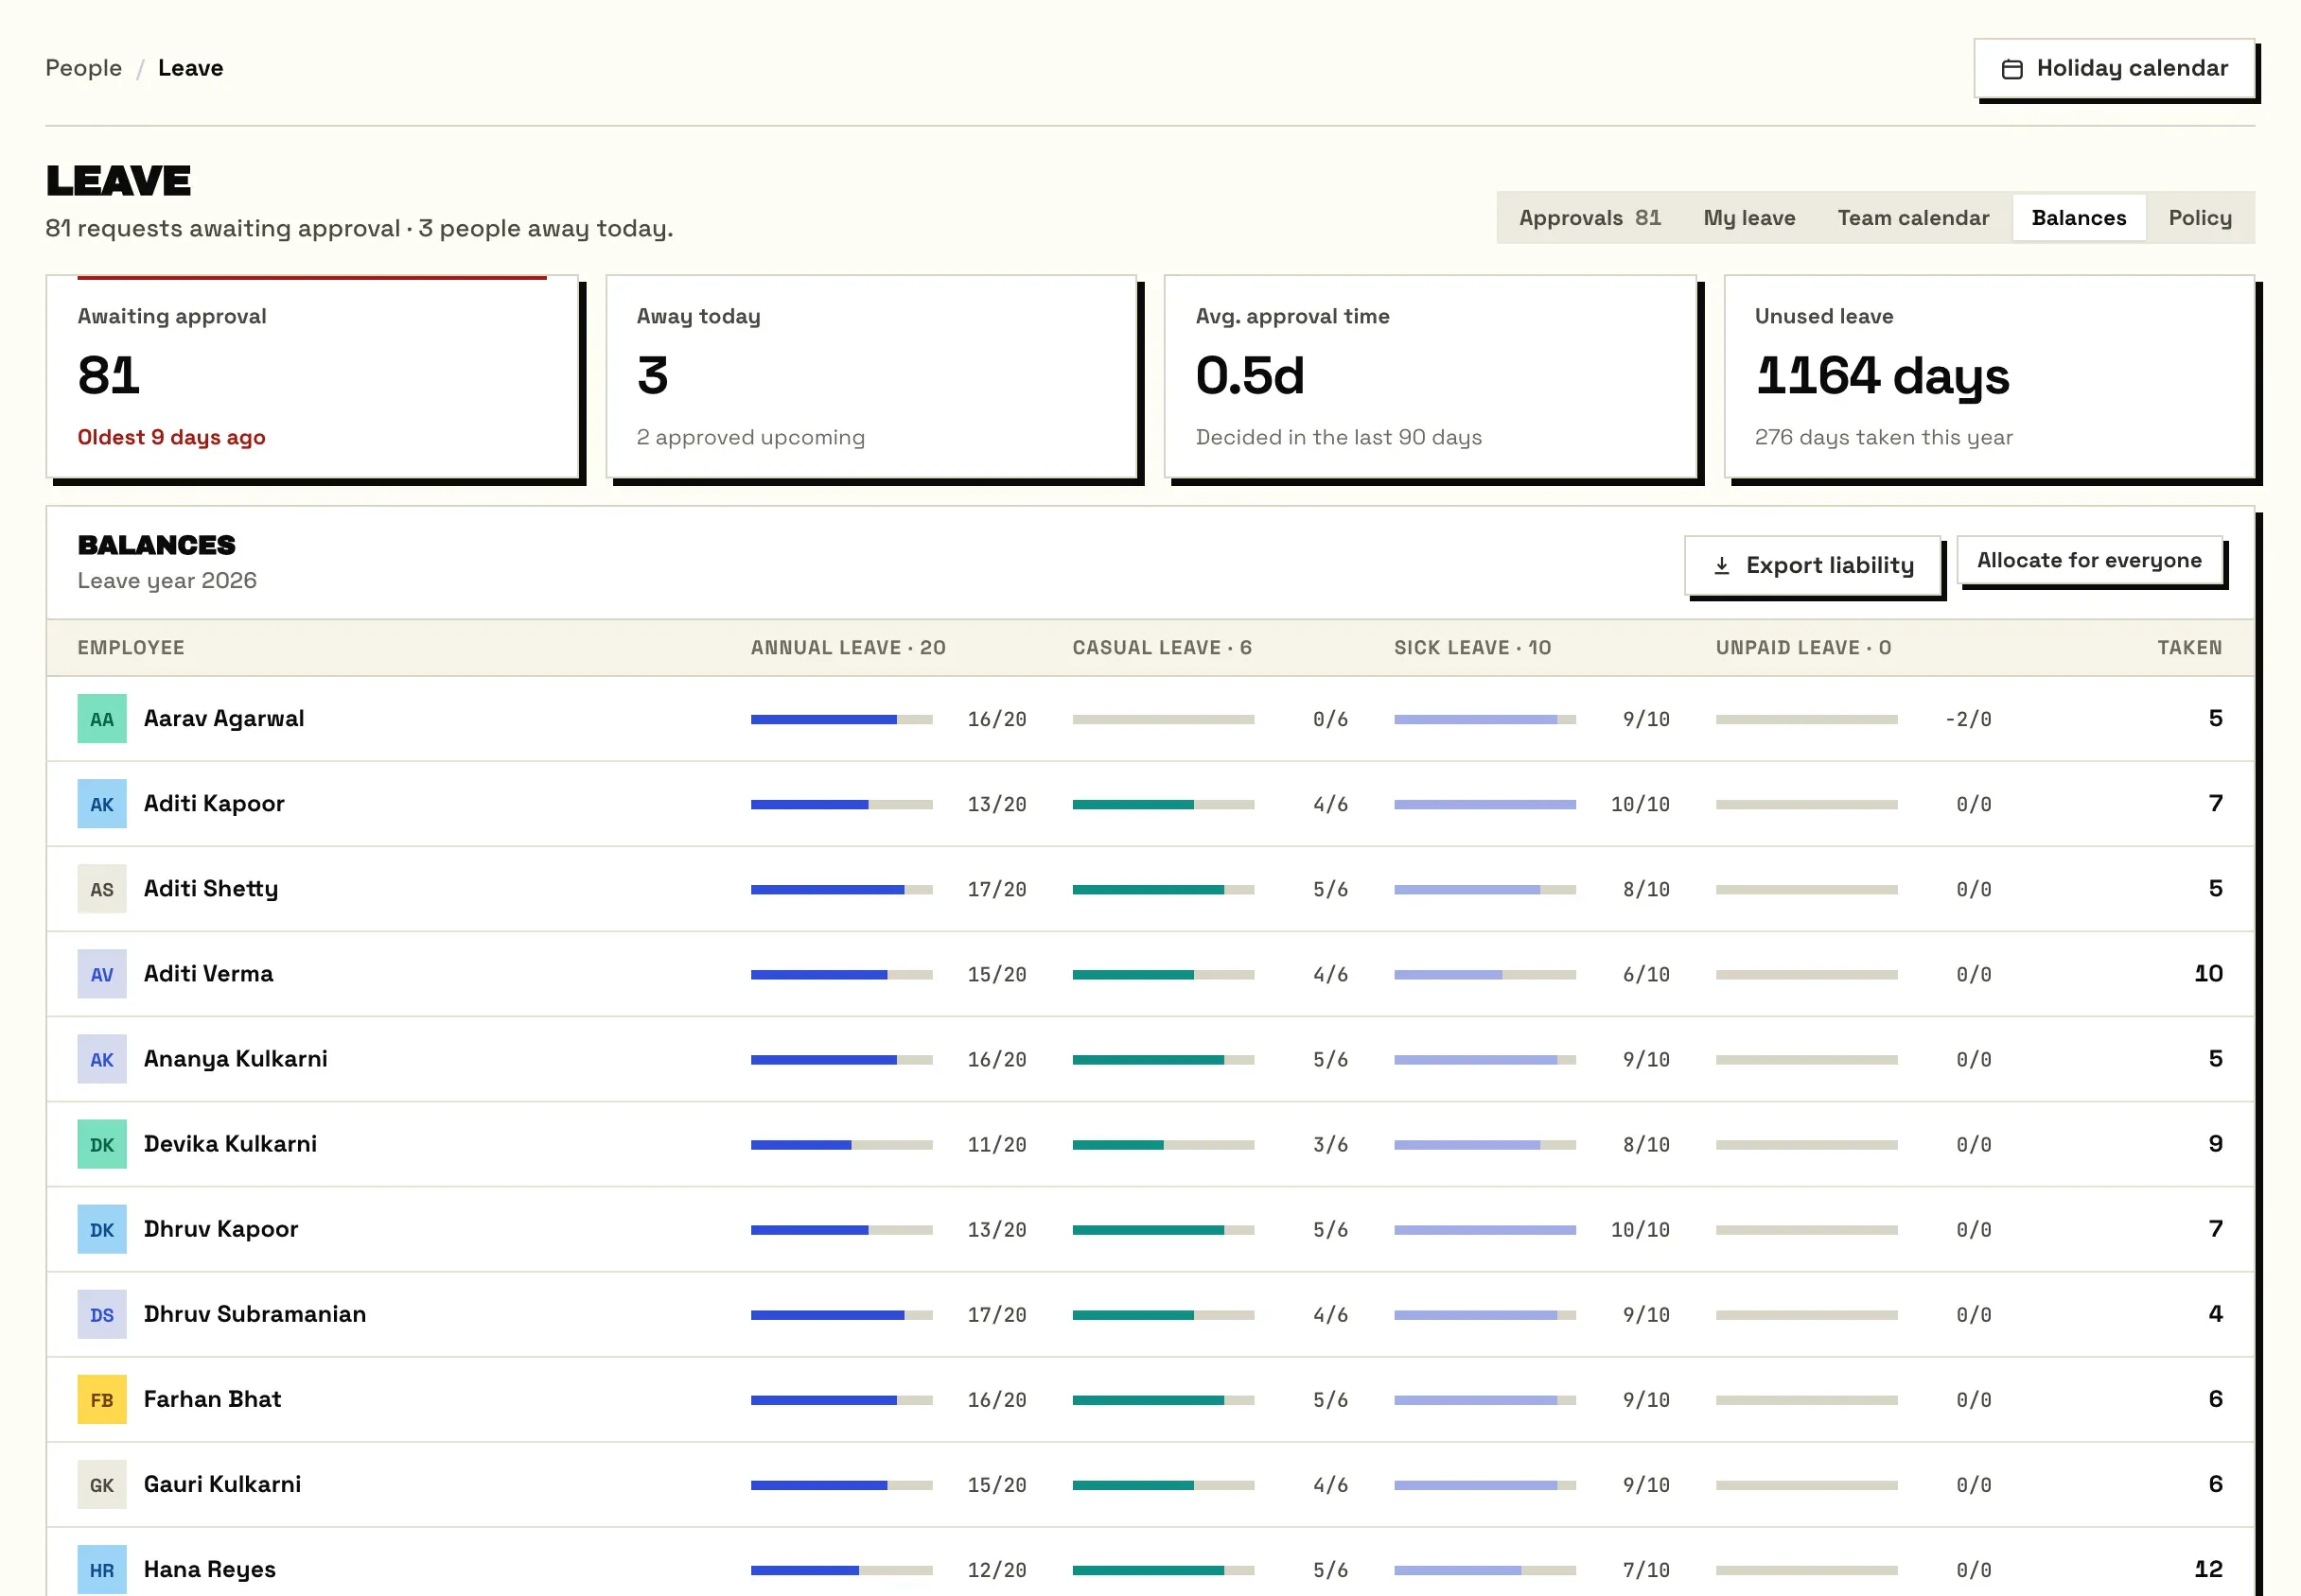Open the Policy tab
This screenshot has width=2301, height=1596.
2199,218
